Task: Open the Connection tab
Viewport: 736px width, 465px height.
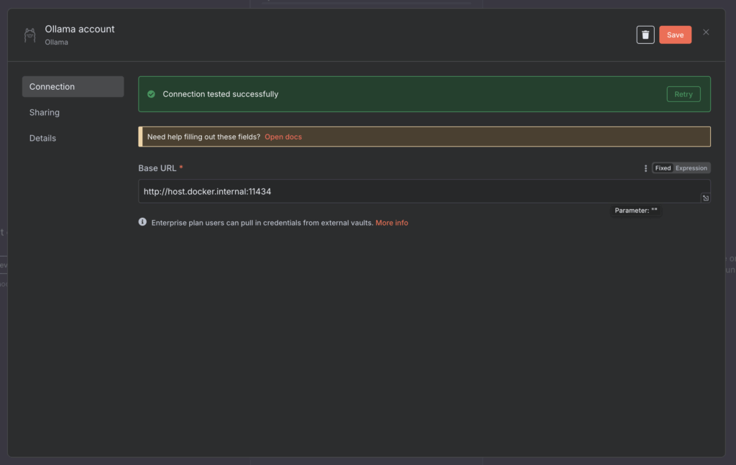Action: tap(73, 87)
